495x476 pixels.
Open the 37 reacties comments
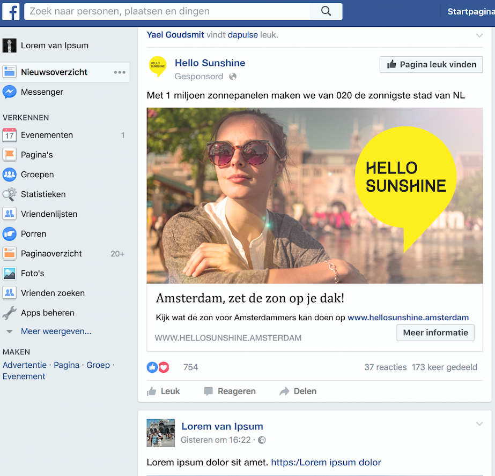pyautogui.click(x=386, y=367)
